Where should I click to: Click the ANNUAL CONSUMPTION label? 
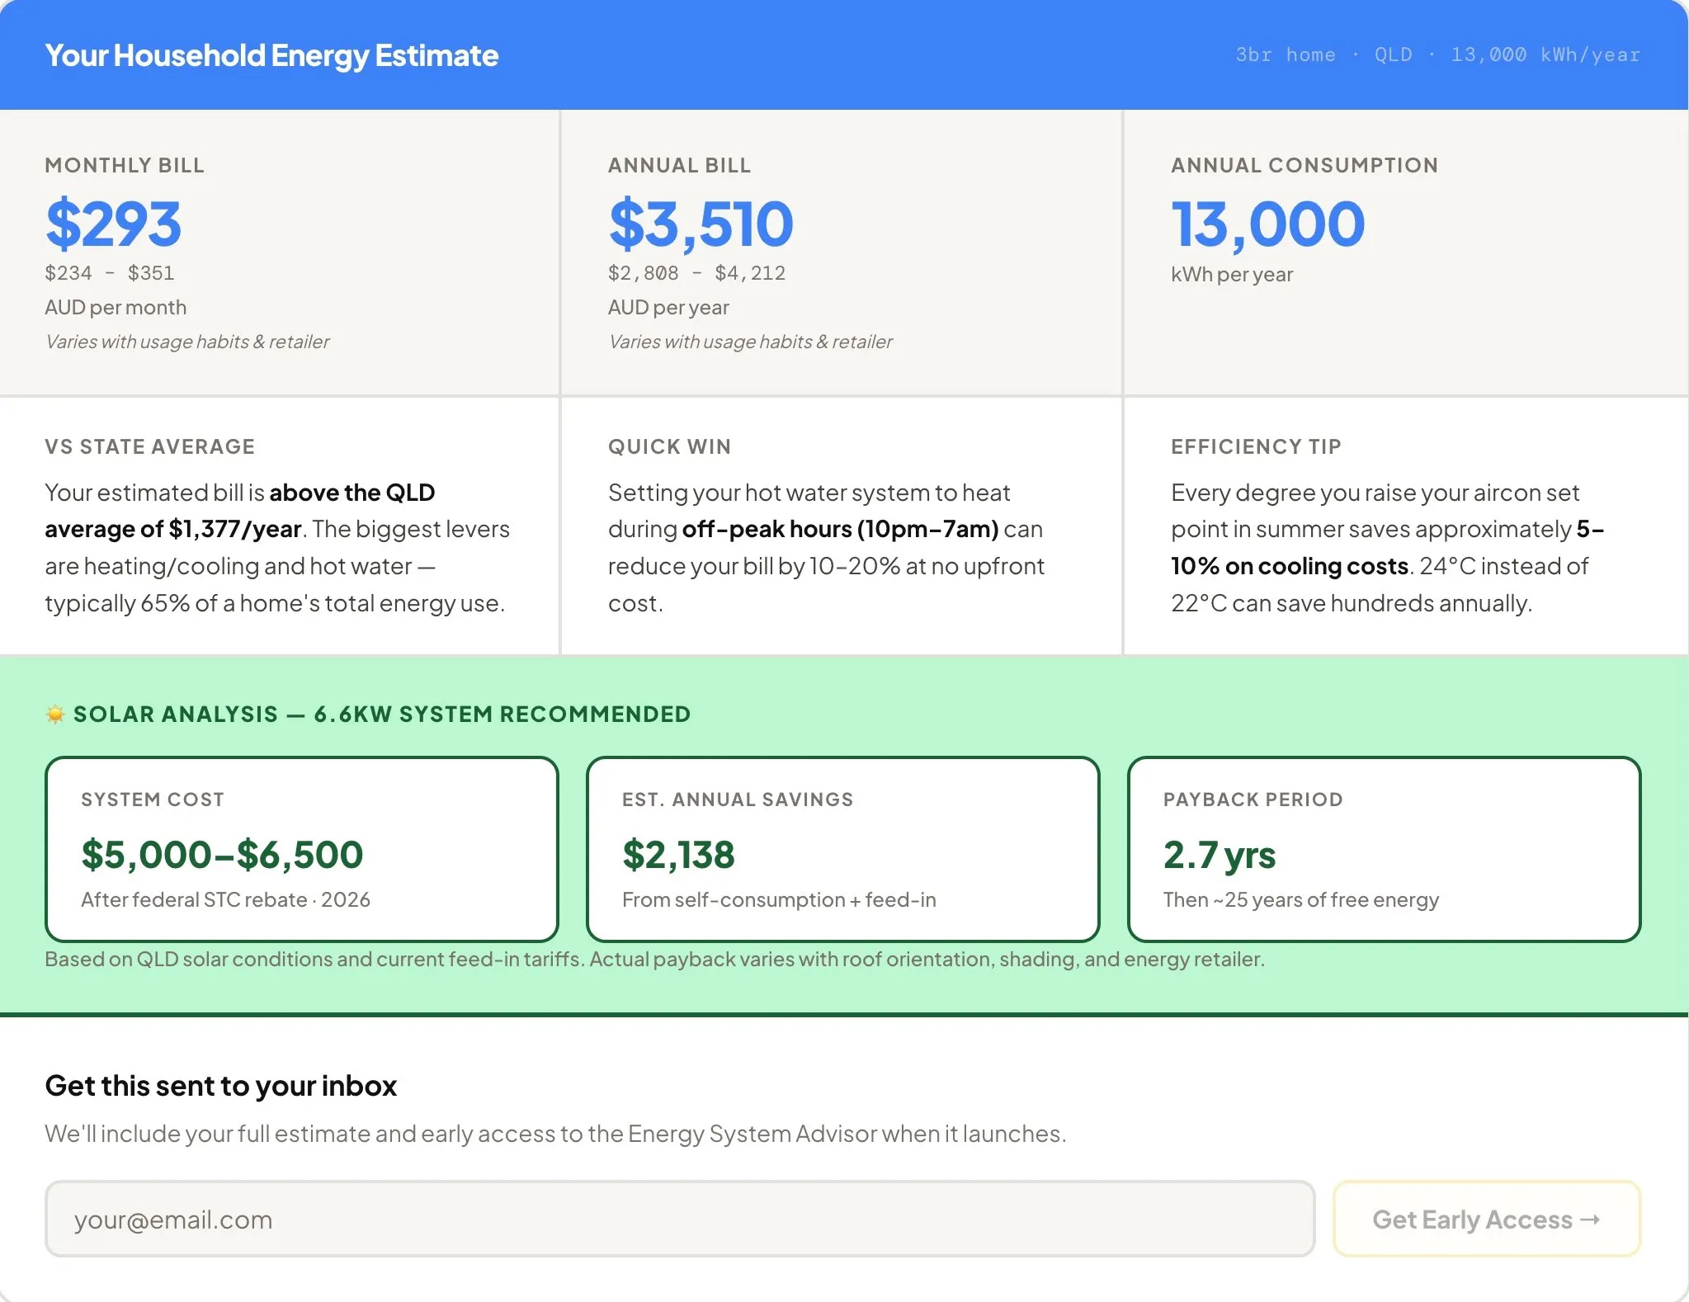[x=1304, y=165]
